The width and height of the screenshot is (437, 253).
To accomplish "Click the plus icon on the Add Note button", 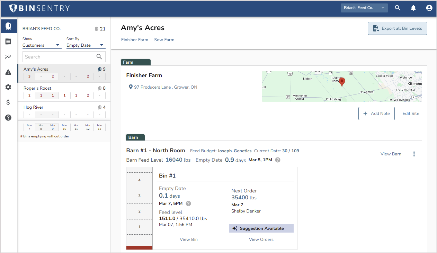I will pos(365,114).
